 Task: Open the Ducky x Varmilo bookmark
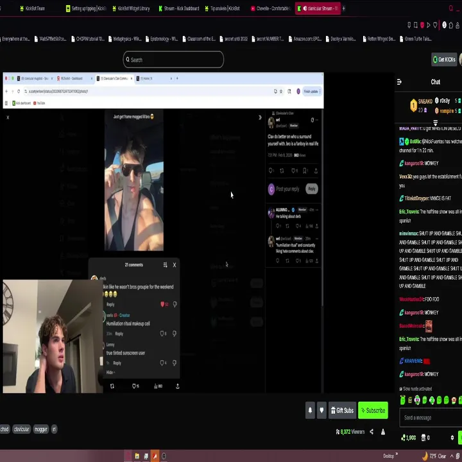pos(341,39)
